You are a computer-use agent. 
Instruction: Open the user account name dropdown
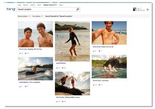[139, 9]
